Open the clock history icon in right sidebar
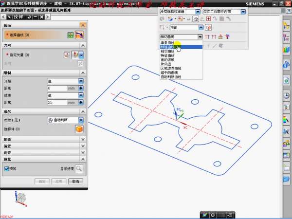 [x=287, y=95]
